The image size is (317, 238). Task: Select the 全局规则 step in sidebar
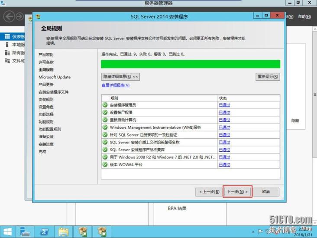46,70
